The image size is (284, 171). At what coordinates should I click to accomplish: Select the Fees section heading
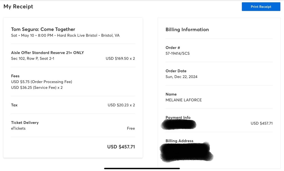(x=15, y=76)
